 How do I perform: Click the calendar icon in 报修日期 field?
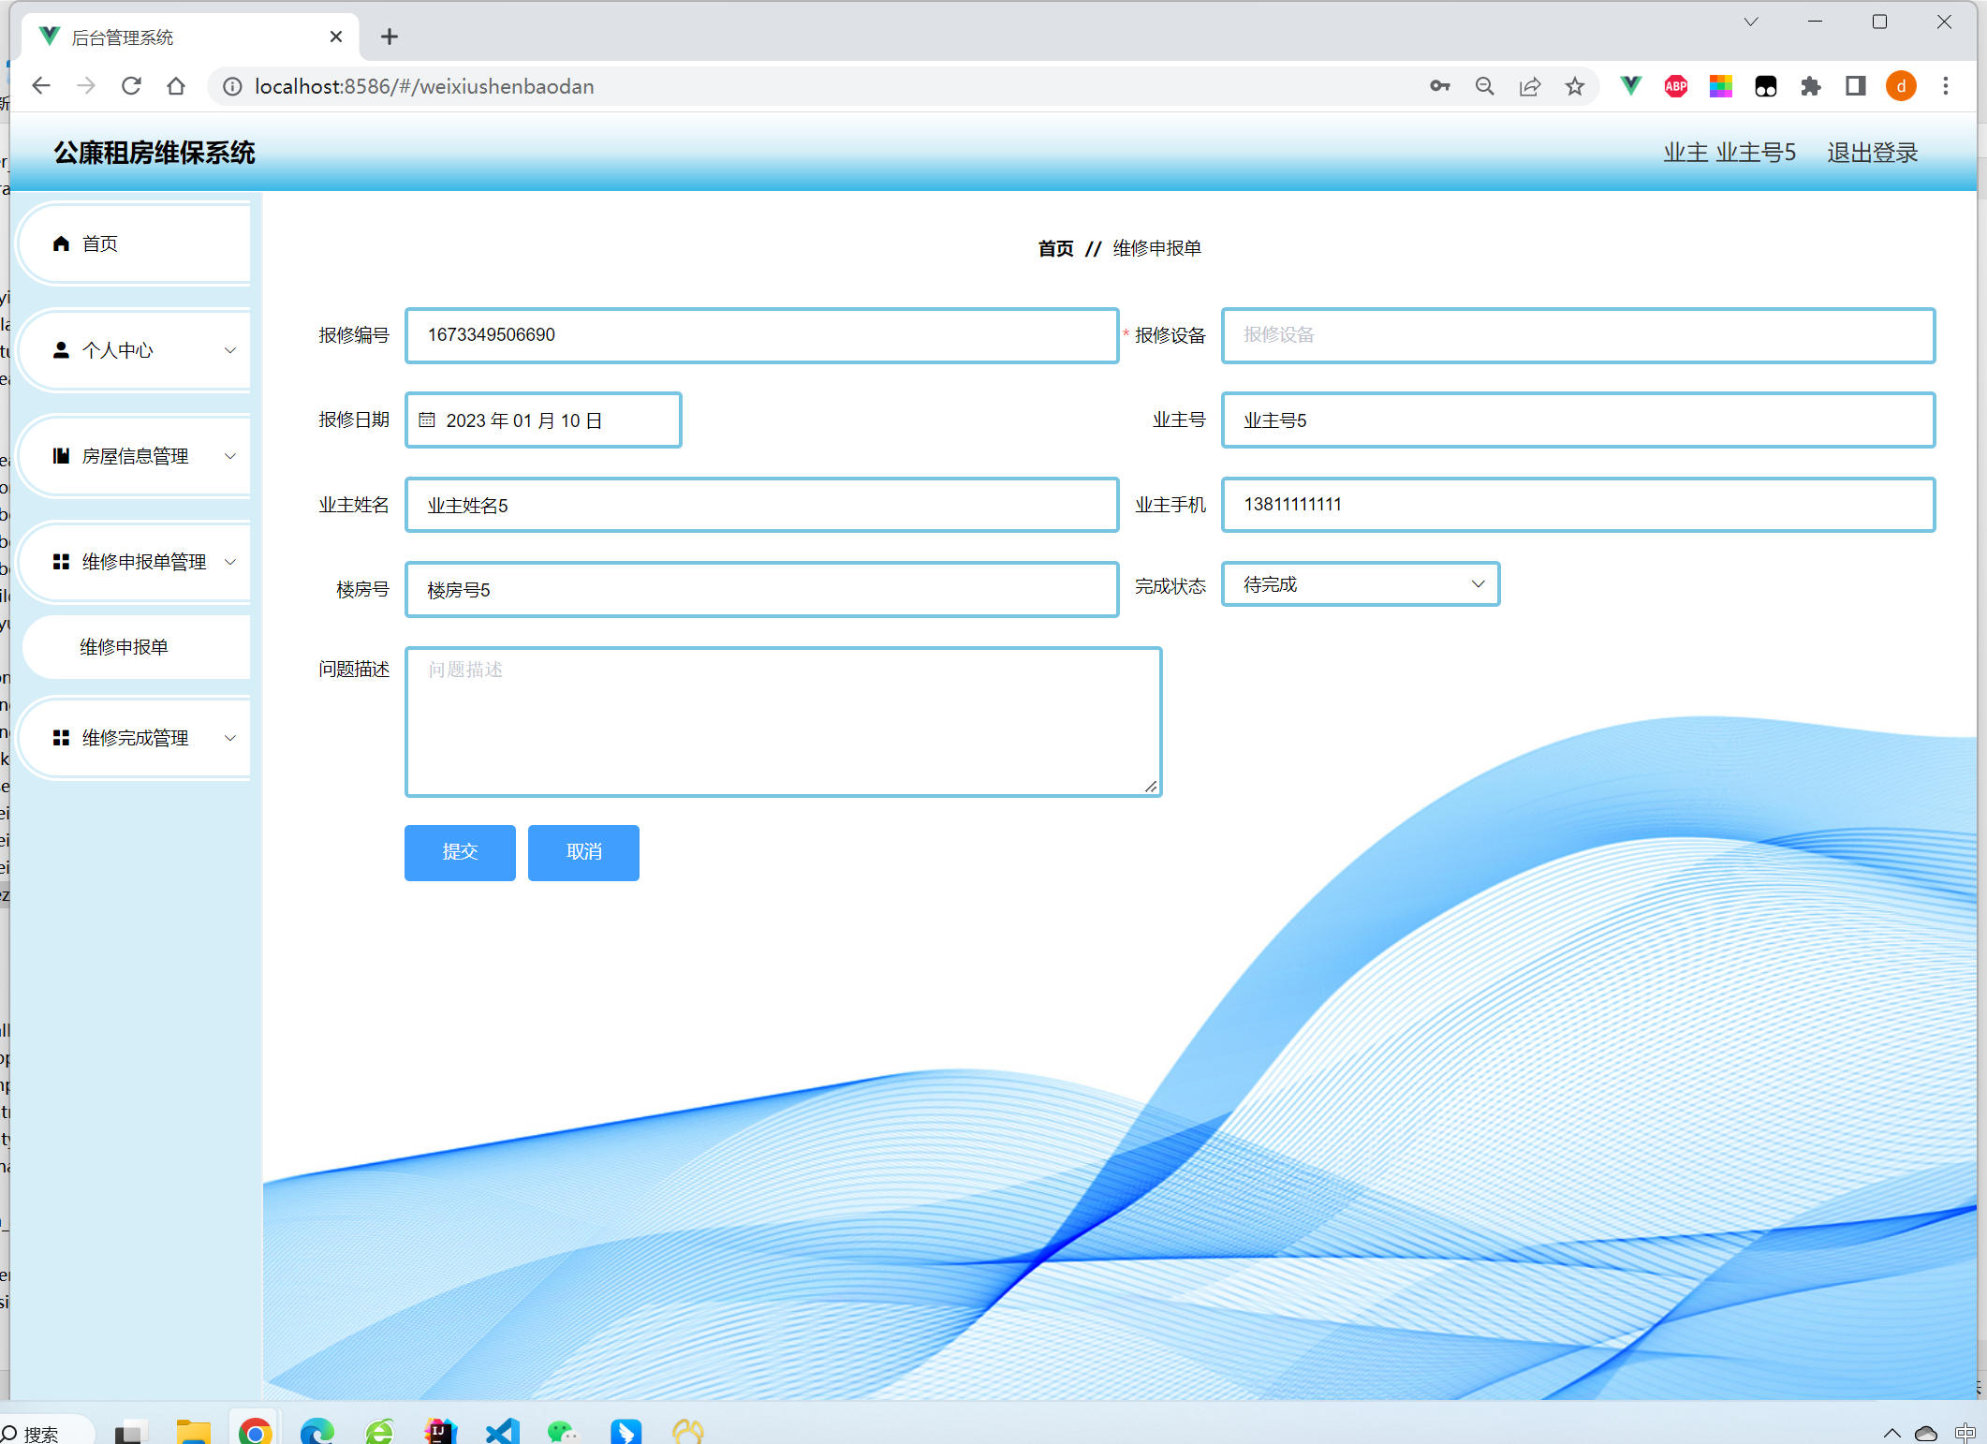coord(427,420)
